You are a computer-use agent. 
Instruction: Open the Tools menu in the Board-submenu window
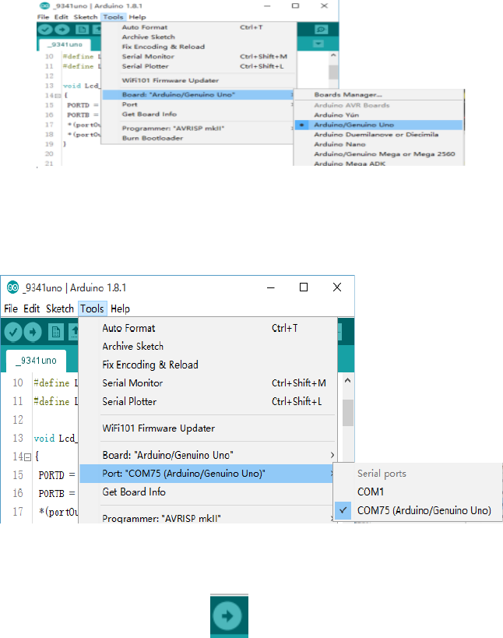click(x=113, y=17)
